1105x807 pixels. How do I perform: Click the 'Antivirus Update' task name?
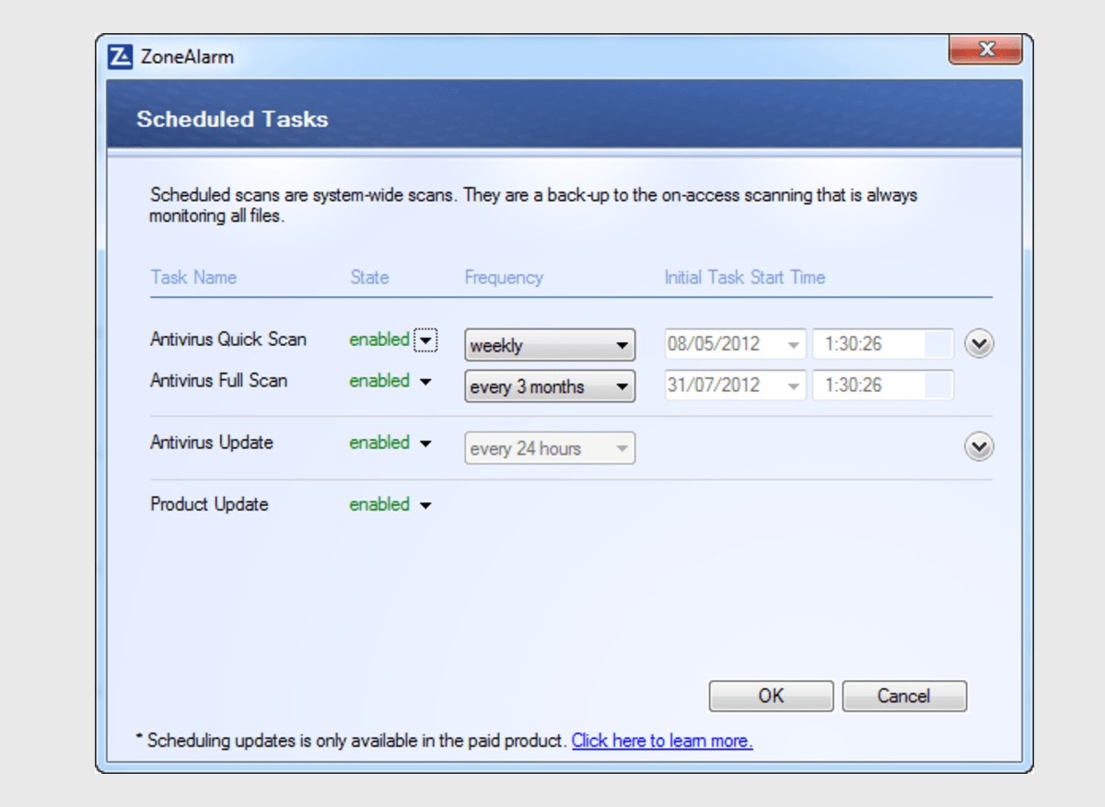point(212,443)
